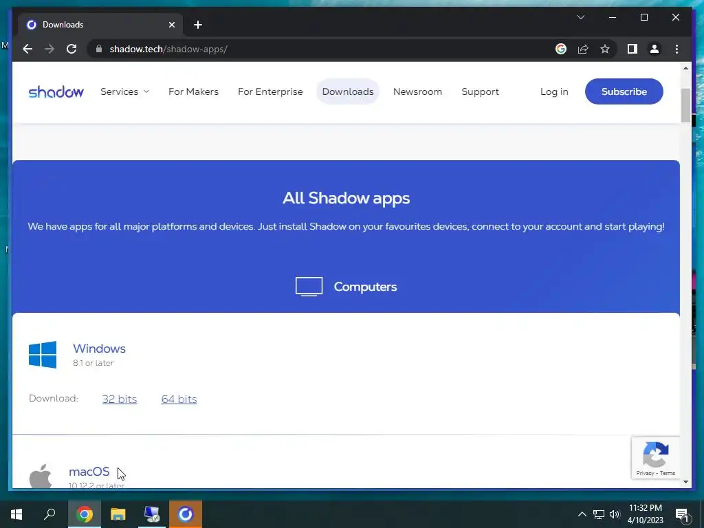Select the Downloads nav item
The width and height of the screenshot is (704, 528).
click(348, 91)
